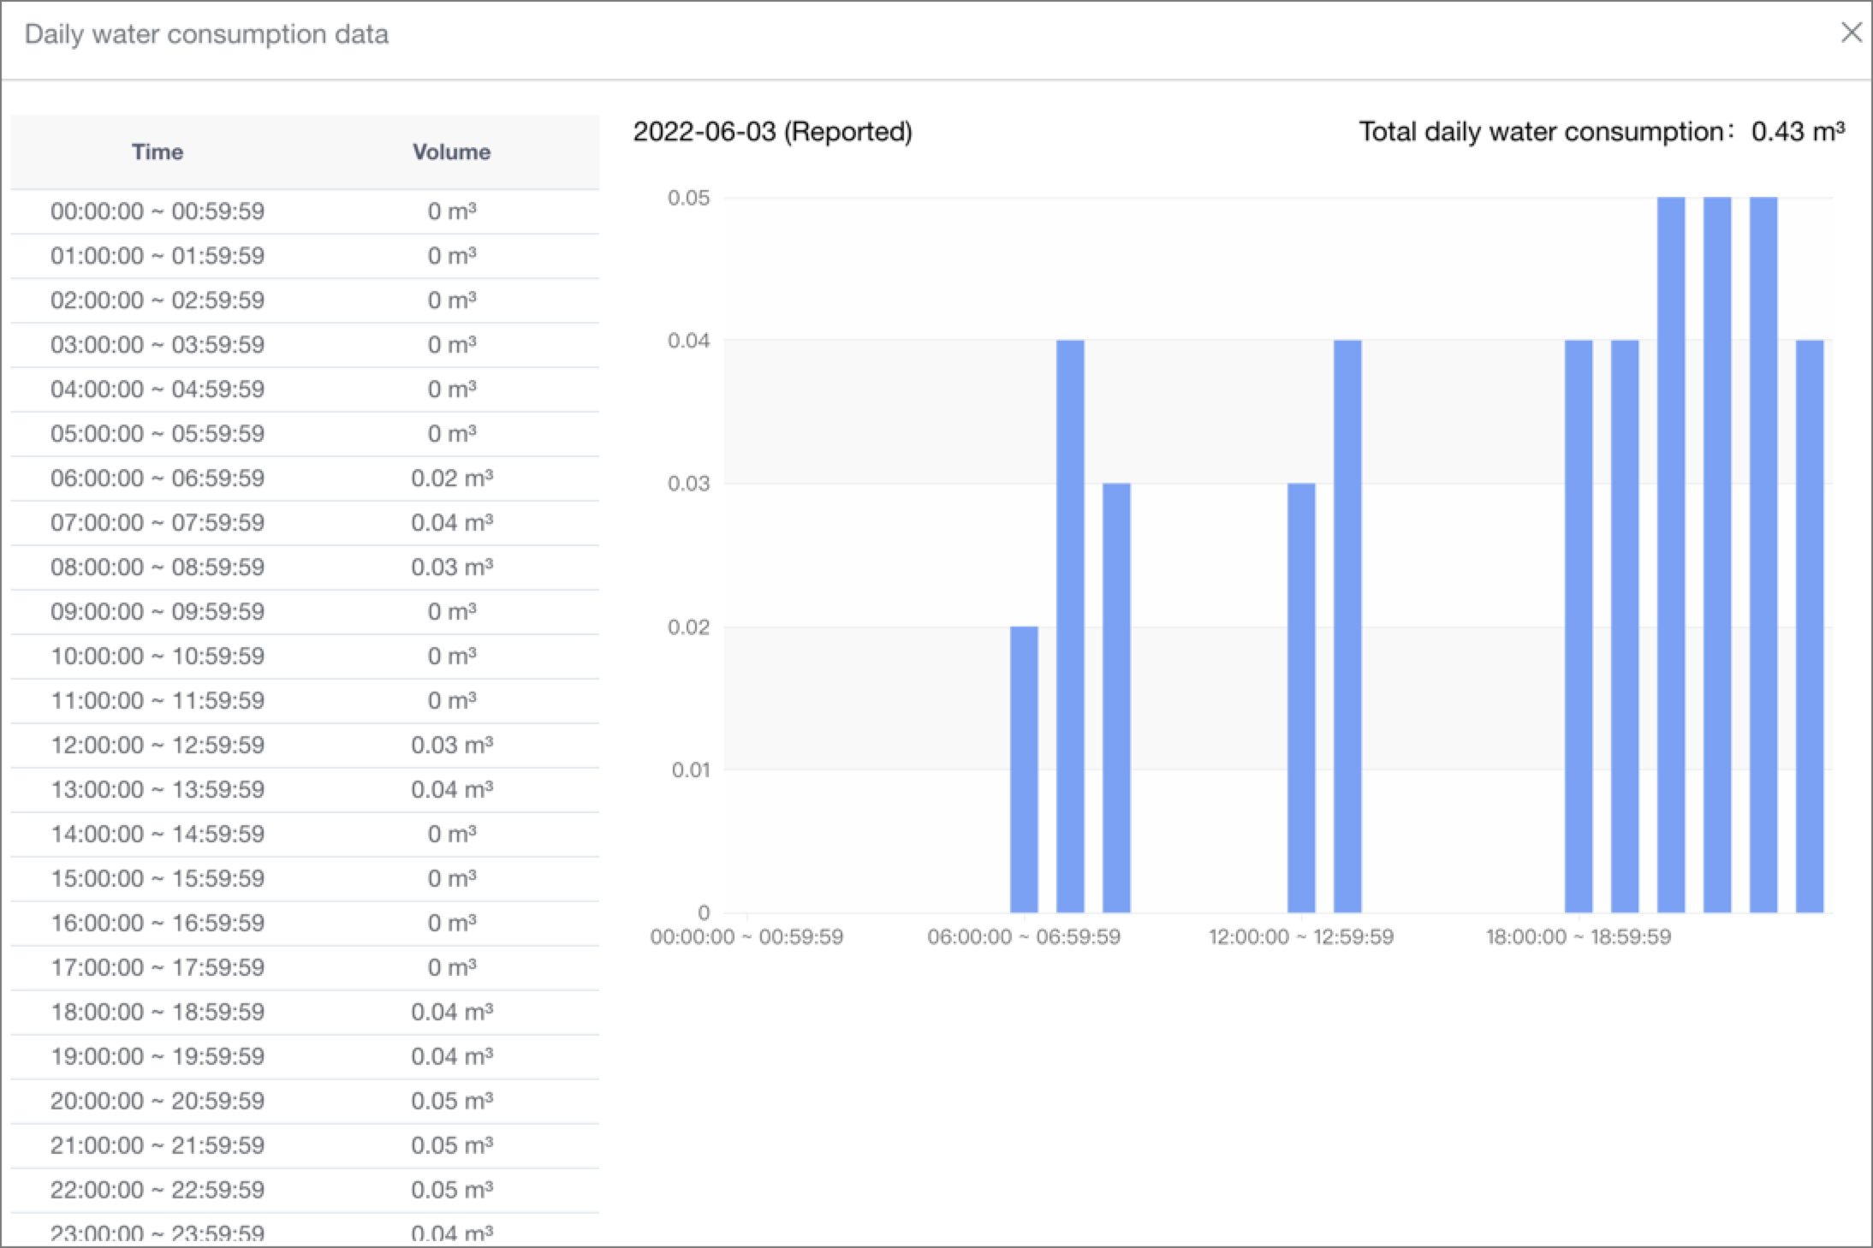Select the 18:00:00 ~ 18:59:59 table row

click(305, 1013)
